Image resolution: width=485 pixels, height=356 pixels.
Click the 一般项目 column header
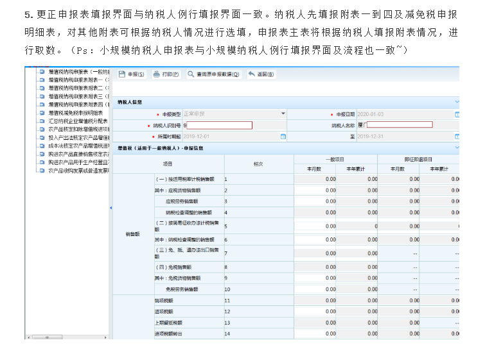(x=335, y=159)
